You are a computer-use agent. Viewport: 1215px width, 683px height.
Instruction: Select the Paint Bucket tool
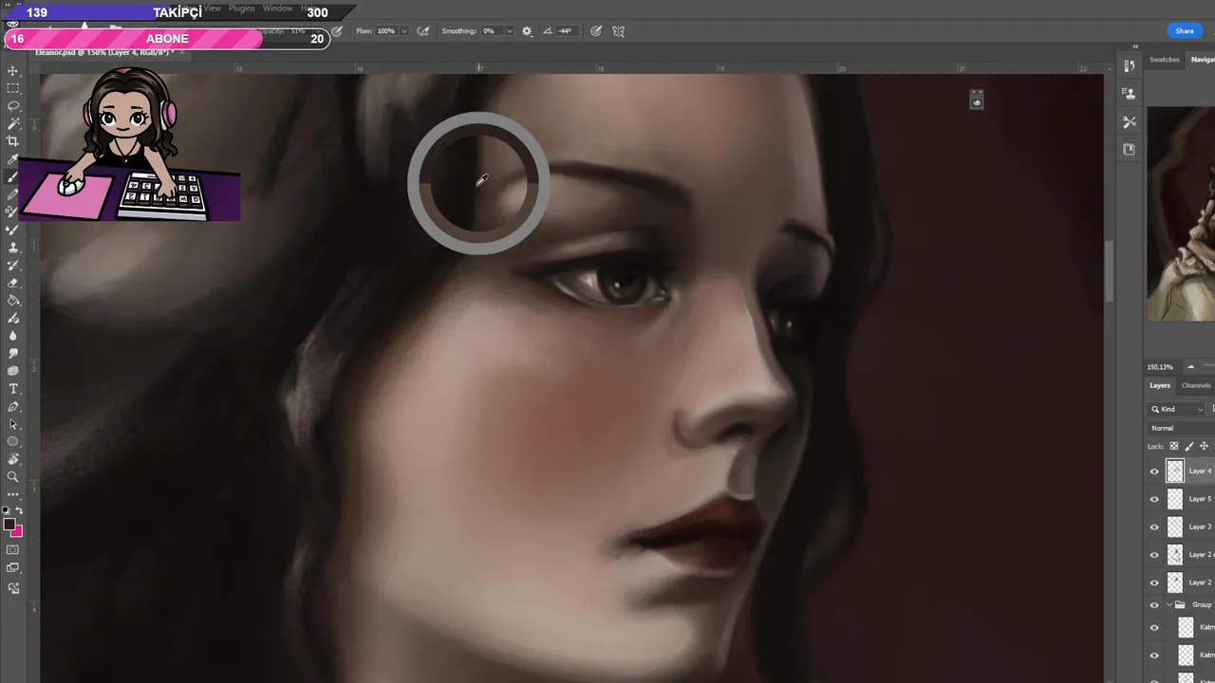click(x=13, y=301)
